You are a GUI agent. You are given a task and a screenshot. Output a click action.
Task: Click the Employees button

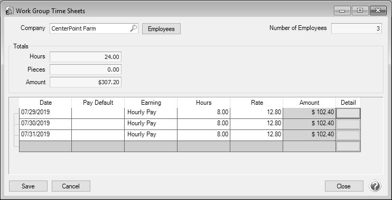(x=161, y=28)
